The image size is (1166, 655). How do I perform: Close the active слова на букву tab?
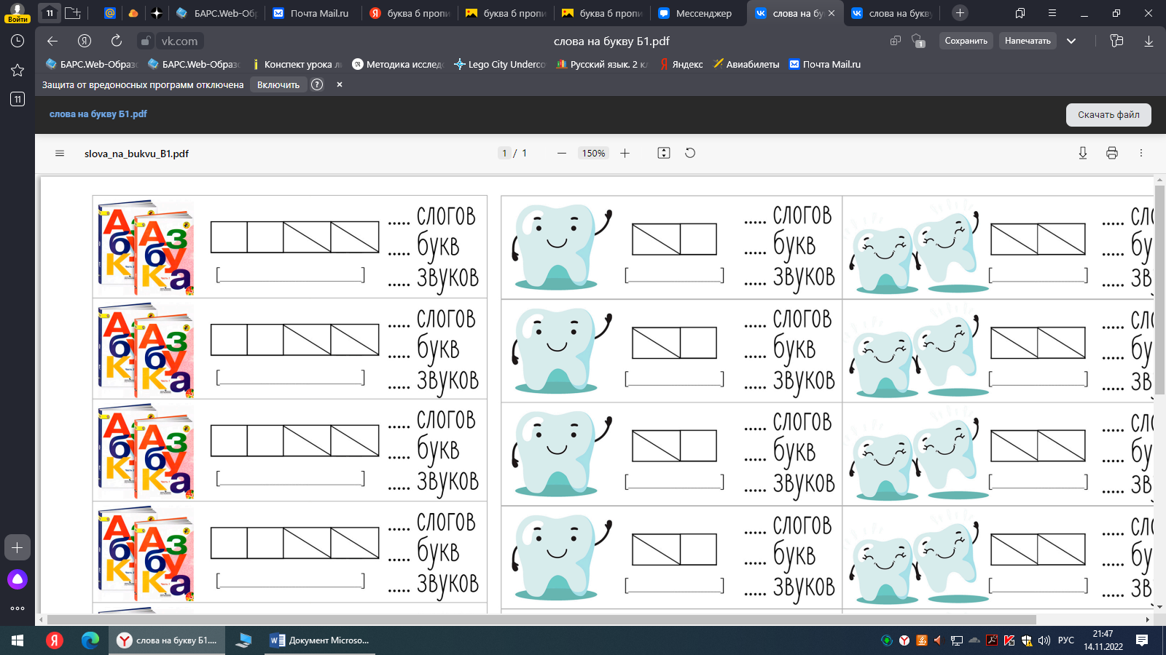[x=832, y=13]
